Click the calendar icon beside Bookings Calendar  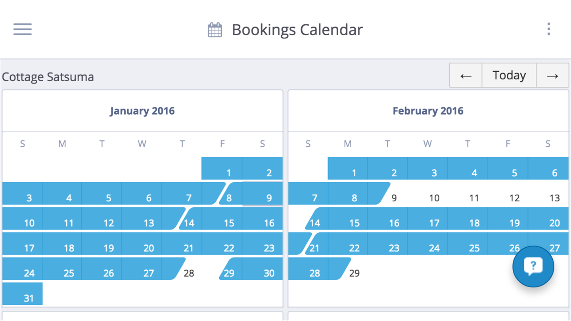[x=215, y=30]
